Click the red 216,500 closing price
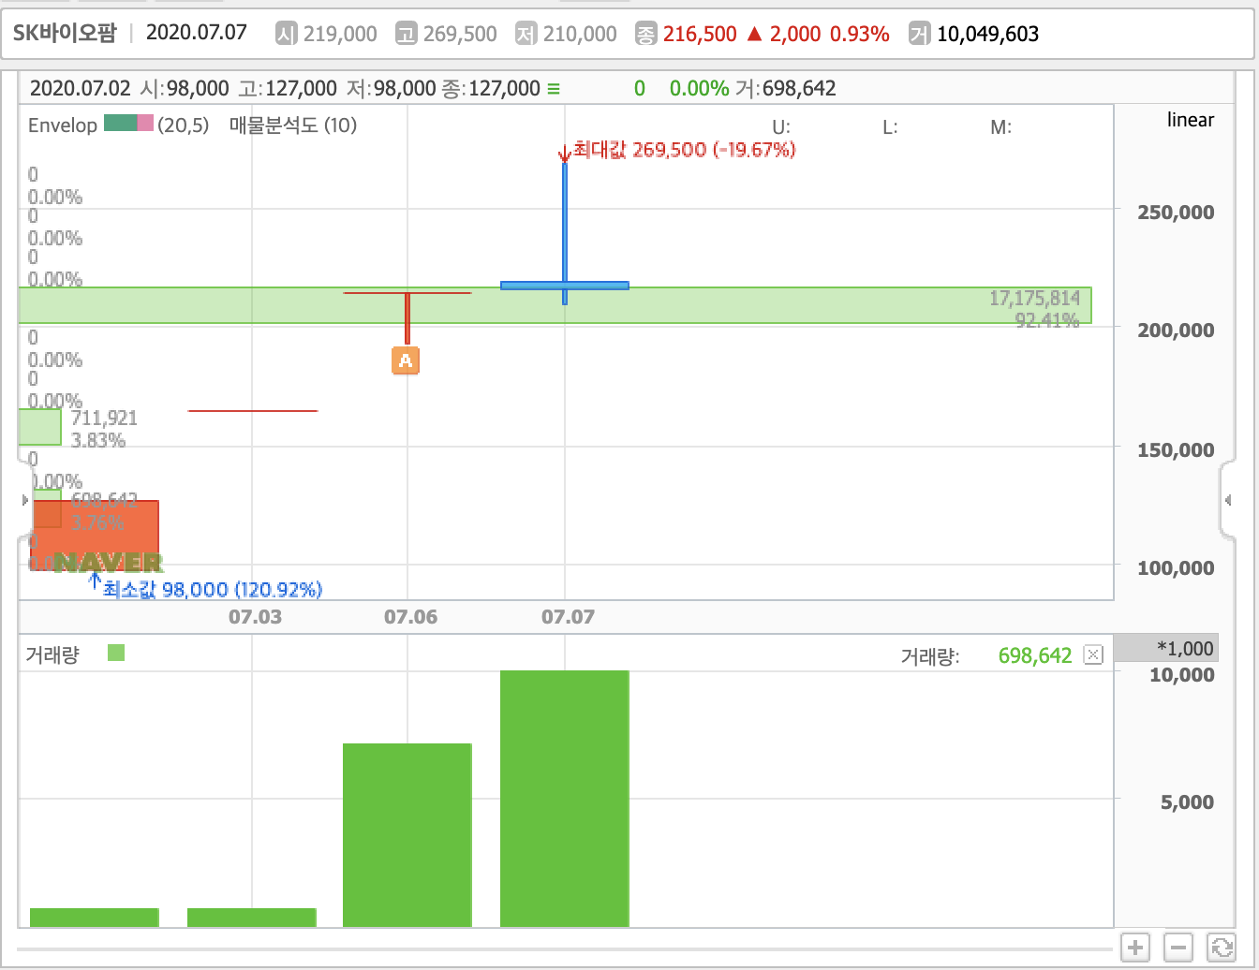This screenshot has width=1259, height=970. (700, 34)
